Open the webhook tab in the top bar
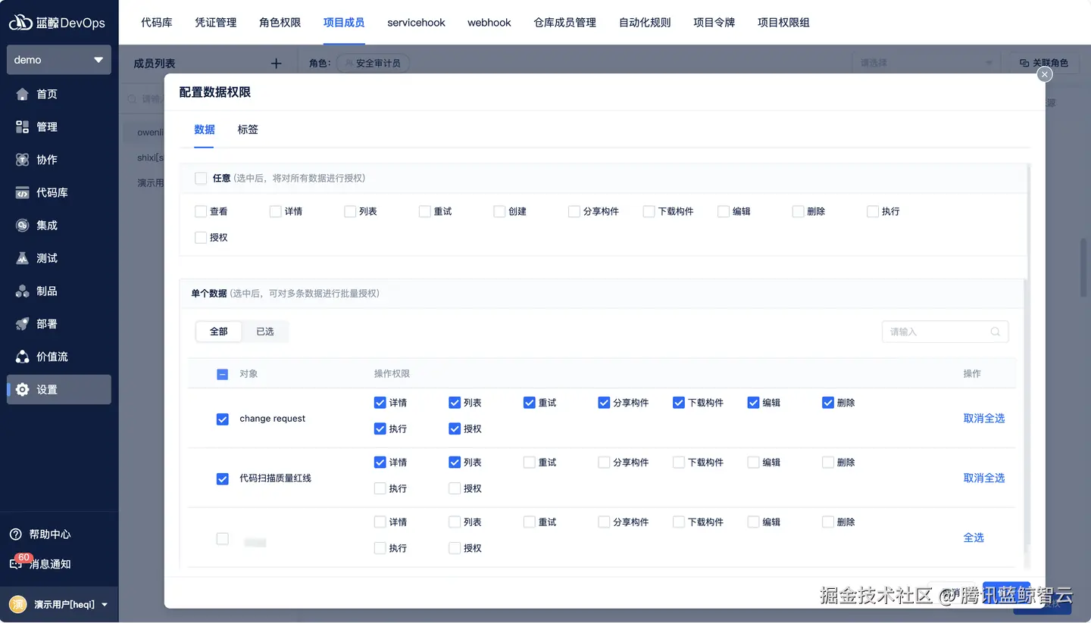This screenshot has width=1091, height=623. pos(489,23)
